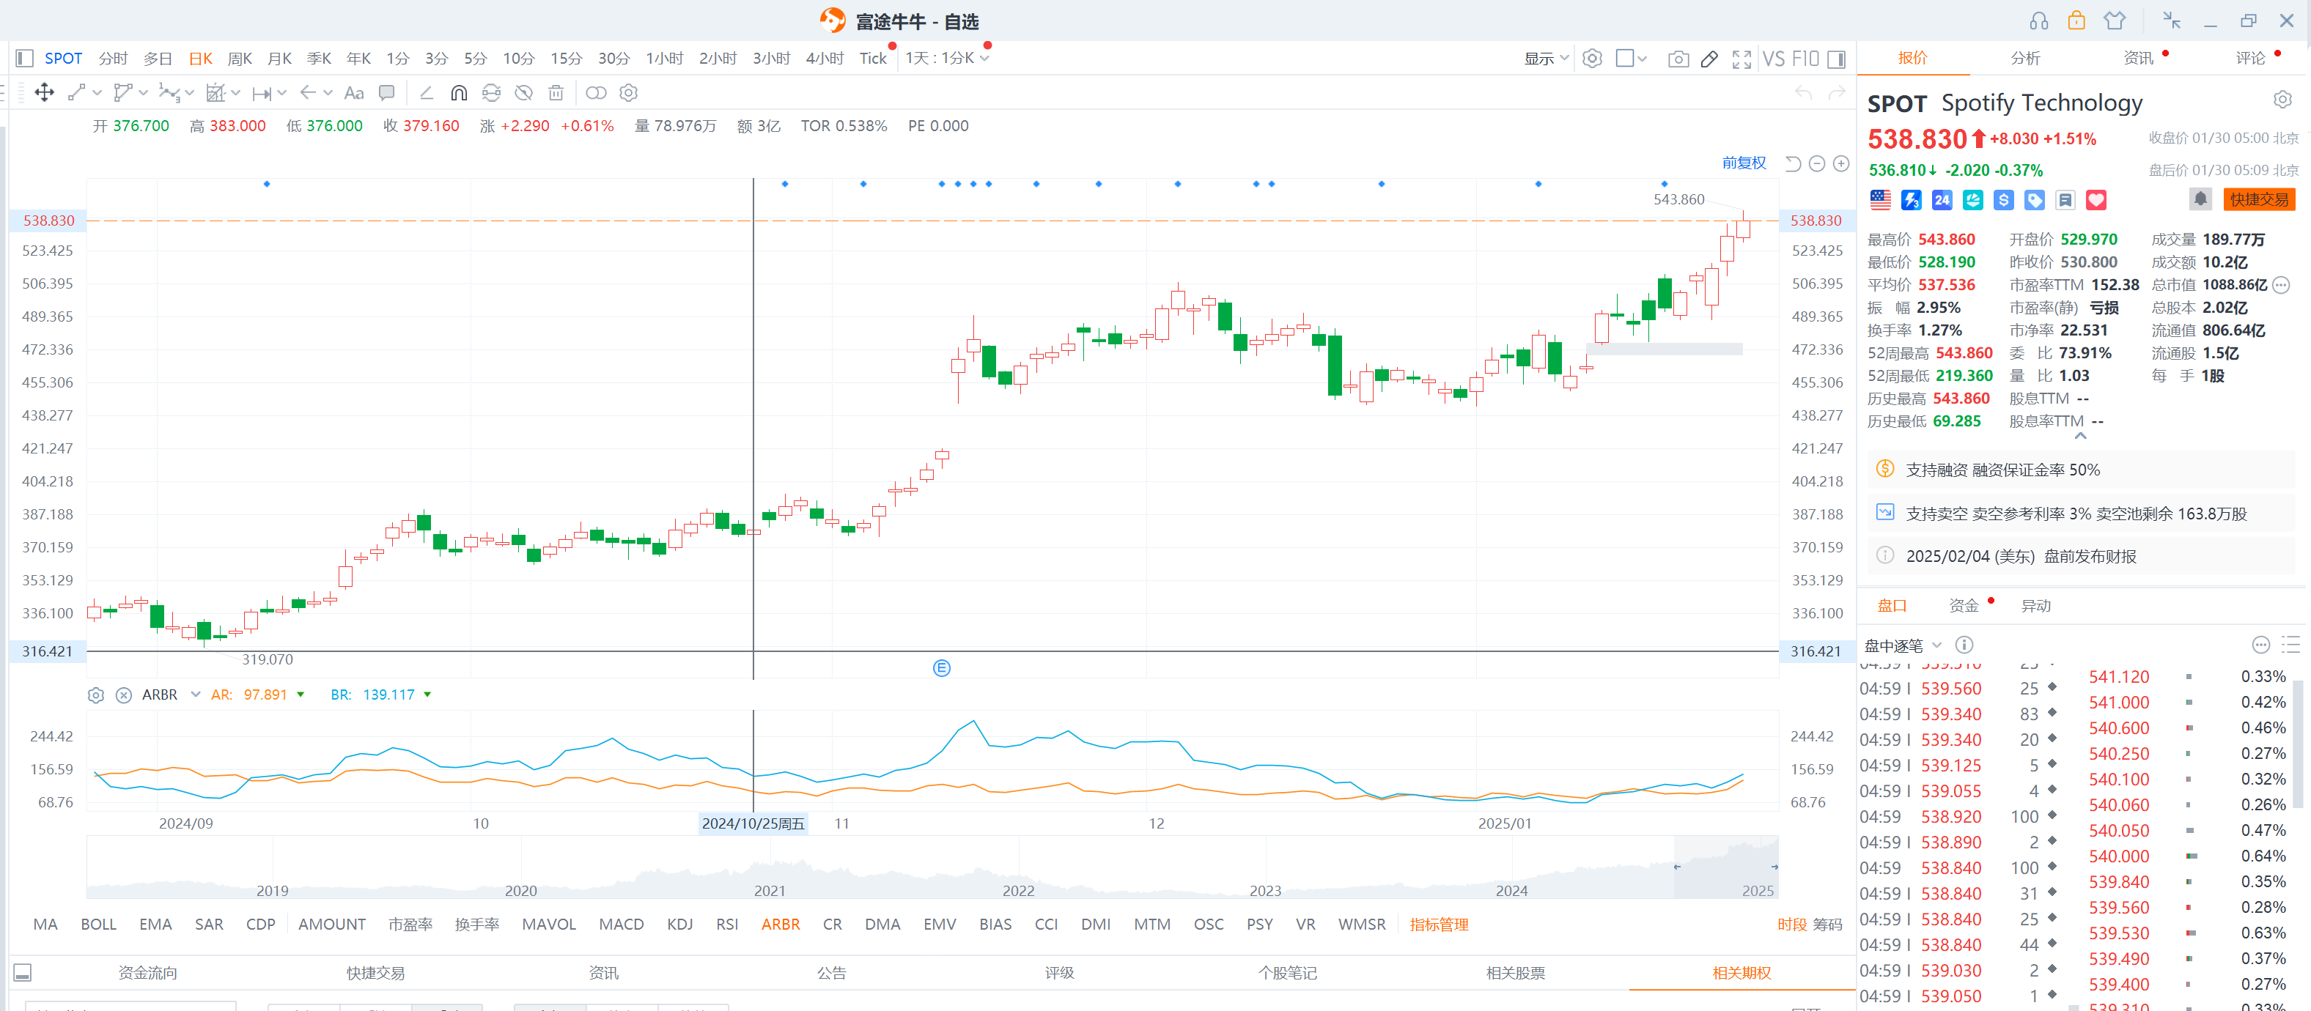The height and width of the screenshot is (1011, 2311).
Task: Select the angle line drawing tool
Action: pos(426,92)
